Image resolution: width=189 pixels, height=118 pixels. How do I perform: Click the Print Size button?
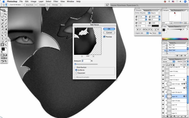coord(55,5)
